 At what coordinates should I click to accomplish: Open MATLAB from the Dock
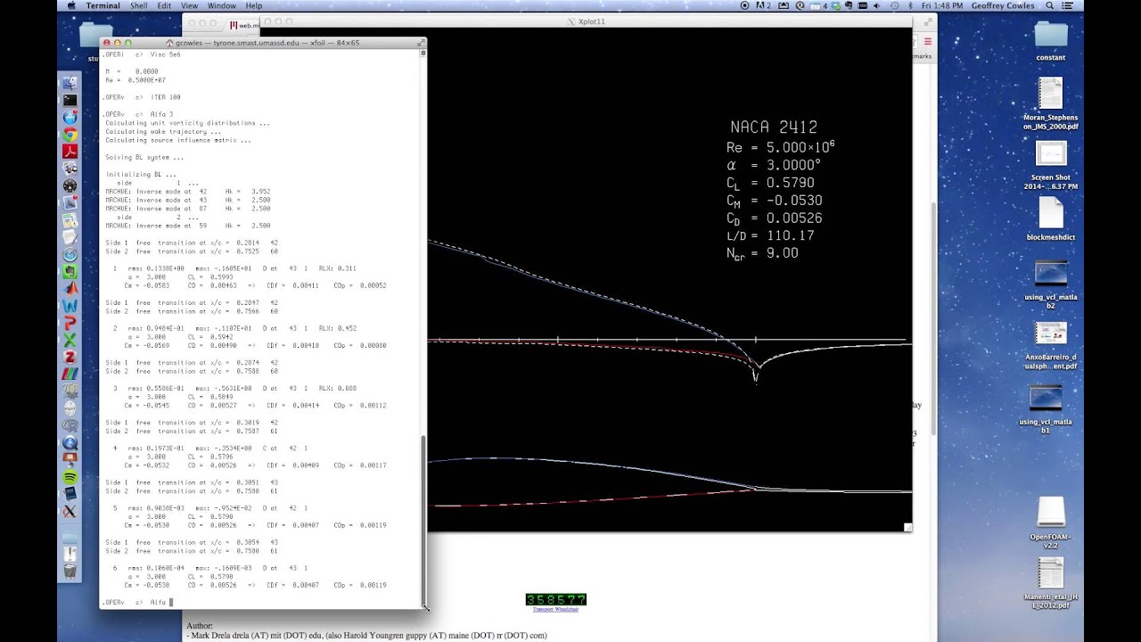[x=70, y=288]
